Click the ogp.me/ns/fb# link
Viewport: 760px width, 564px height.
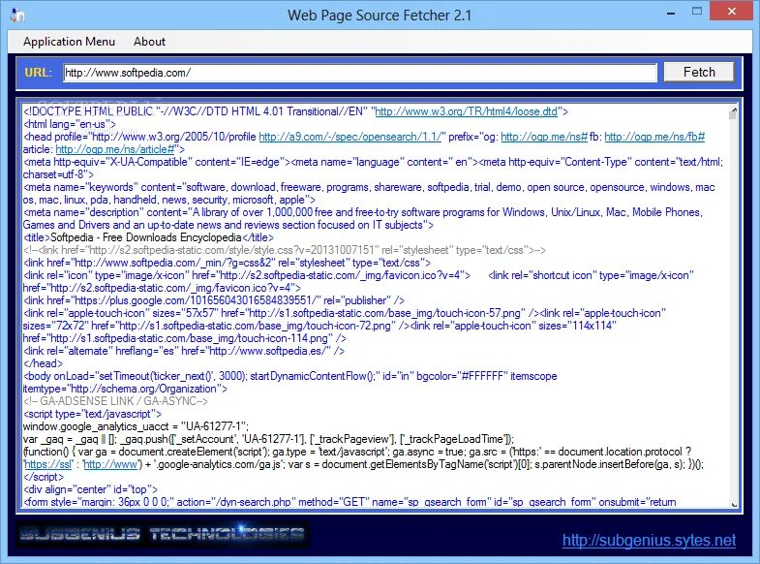tap(654, 137)
